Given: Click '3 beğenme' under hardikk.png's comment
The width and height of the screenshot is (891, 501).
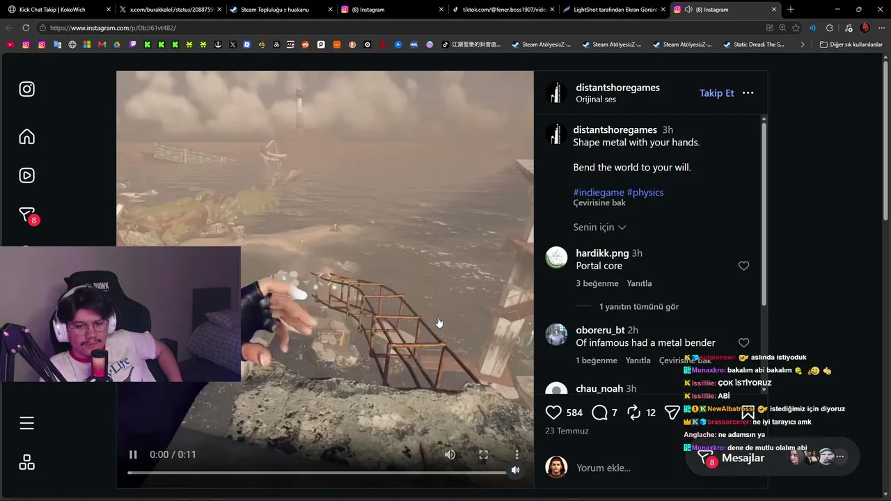Looking at the screenshot, I should coord(597,284).
